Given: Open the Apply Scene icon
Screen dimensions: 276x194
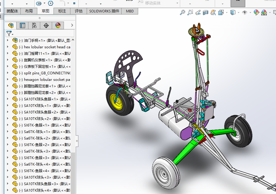Looking at the screenshot, I should (264, 12).
